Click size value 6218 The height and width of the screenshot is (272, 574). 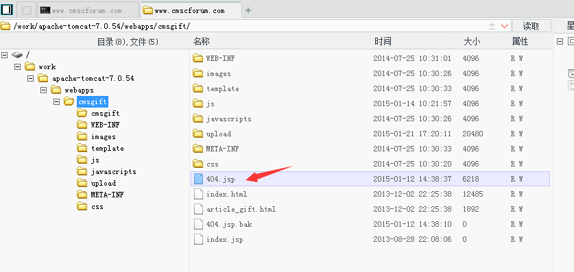click(470, 179)
